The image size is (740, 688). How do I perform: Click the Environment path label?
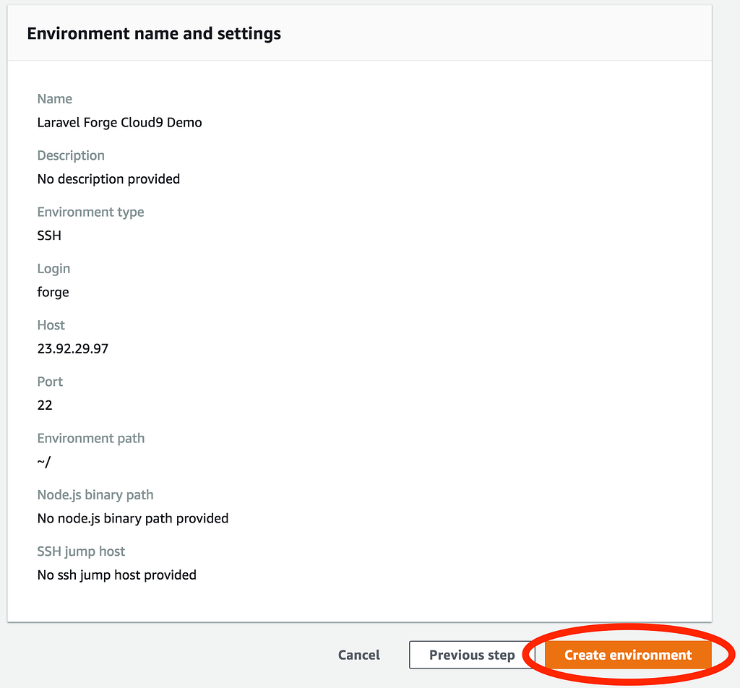point(91,438)
